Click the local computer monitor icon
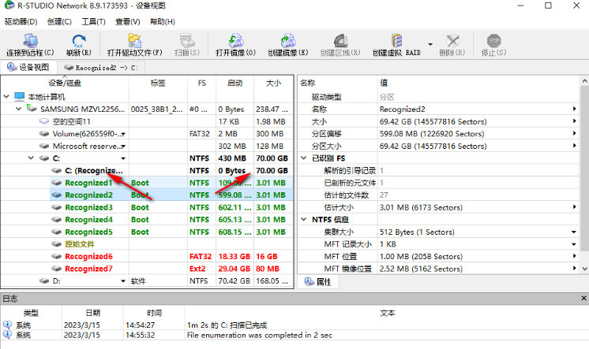Image resolution: width=589 pixels, height=349 pixels. click(x=20, y=97)
